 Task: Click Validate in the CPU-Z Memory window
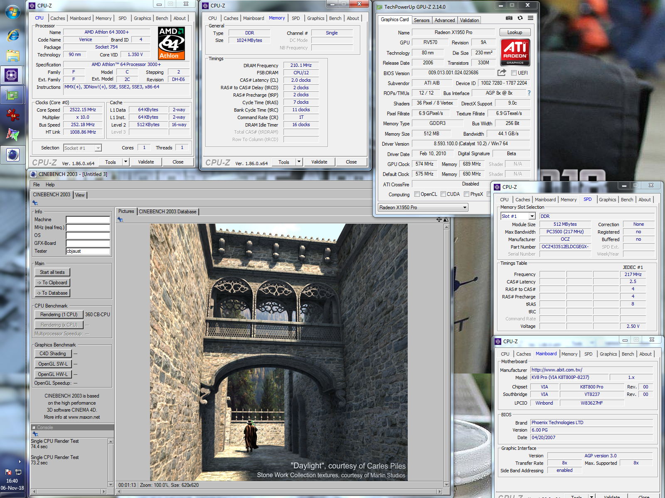click(319, 162)
